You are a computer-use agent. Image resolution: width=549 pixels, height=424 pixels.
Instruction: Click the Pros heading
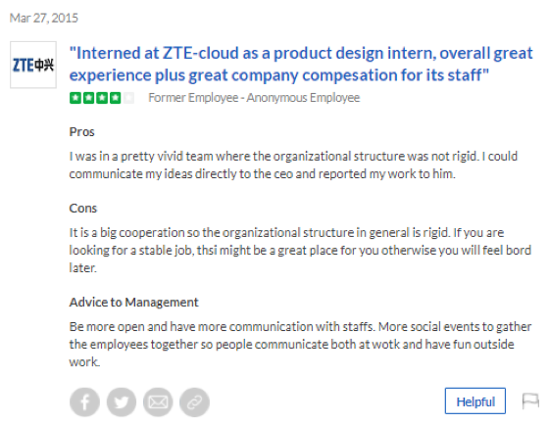82,132
